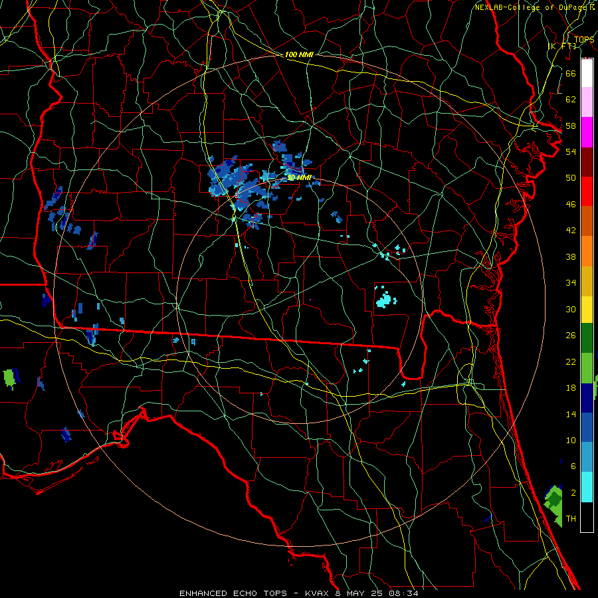The height and width of the screenshot is (598, 598).
Task: Click legend value '18'
Action: [571, 388]
